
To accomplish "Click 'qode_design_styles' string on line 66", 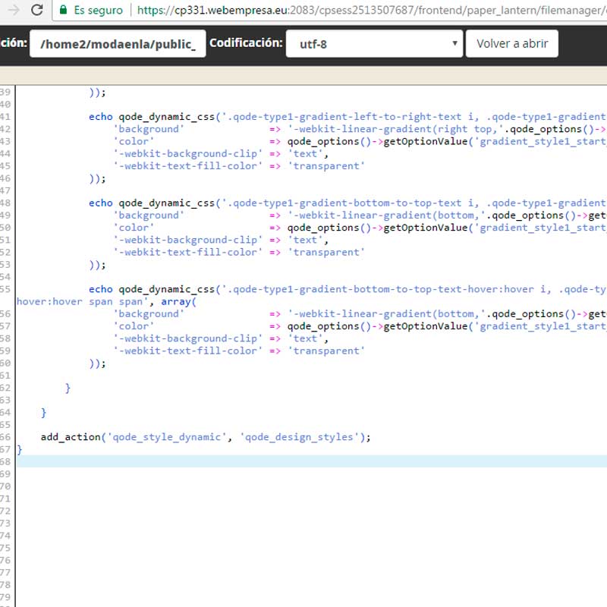I will click(x=300, y=437).
